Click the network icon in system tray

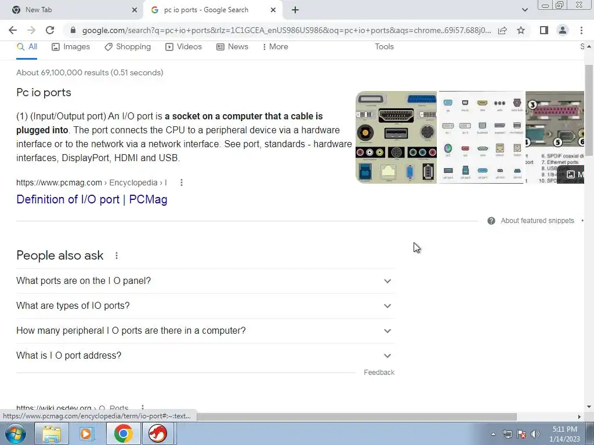coord(507,434)
